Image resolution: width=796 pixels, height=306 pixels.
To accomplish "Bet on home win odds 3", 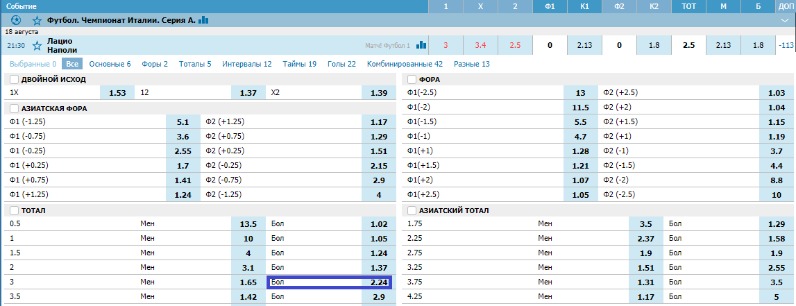I will [446, 45].
